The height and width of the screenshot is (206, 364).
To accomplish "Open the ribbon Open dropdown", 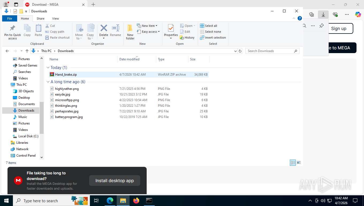I will [188, 26].
